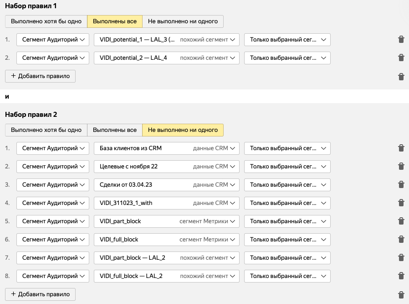Viewport: 409px width, 304px height.
Task: Delete the VIDI_potential_2 — LAL_4 rule
Action: point(401,58)
